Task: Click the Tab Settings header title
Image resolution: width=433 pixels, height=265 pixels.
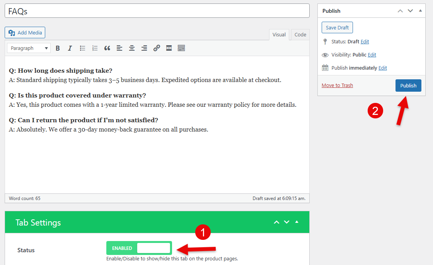Action: pos(38,222)
